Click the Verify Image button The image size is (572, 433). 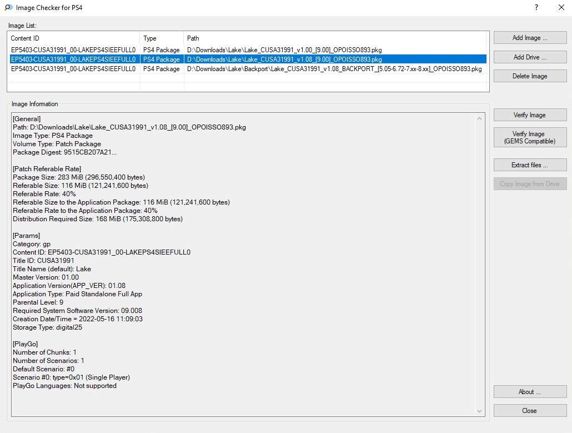click(x=530, y=115)
